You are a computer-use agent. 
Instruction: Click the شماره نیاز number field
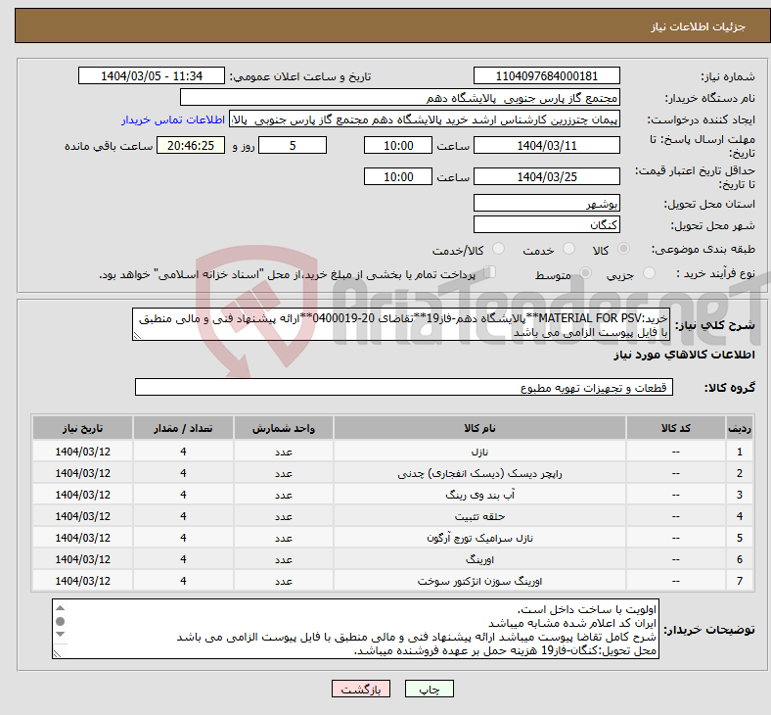pyautogui.click(x=546, y=76)
